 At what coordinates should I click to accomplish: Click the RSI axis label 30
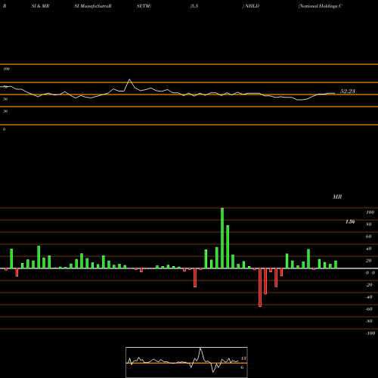click(5, 111)
